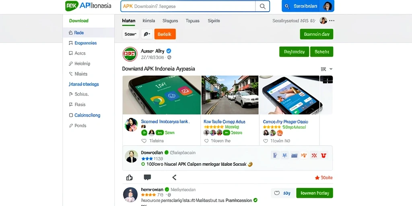Click the red star Soolte link
This screenshot has width=412, height=206.
pyautogui.click(x=324, y=177)
